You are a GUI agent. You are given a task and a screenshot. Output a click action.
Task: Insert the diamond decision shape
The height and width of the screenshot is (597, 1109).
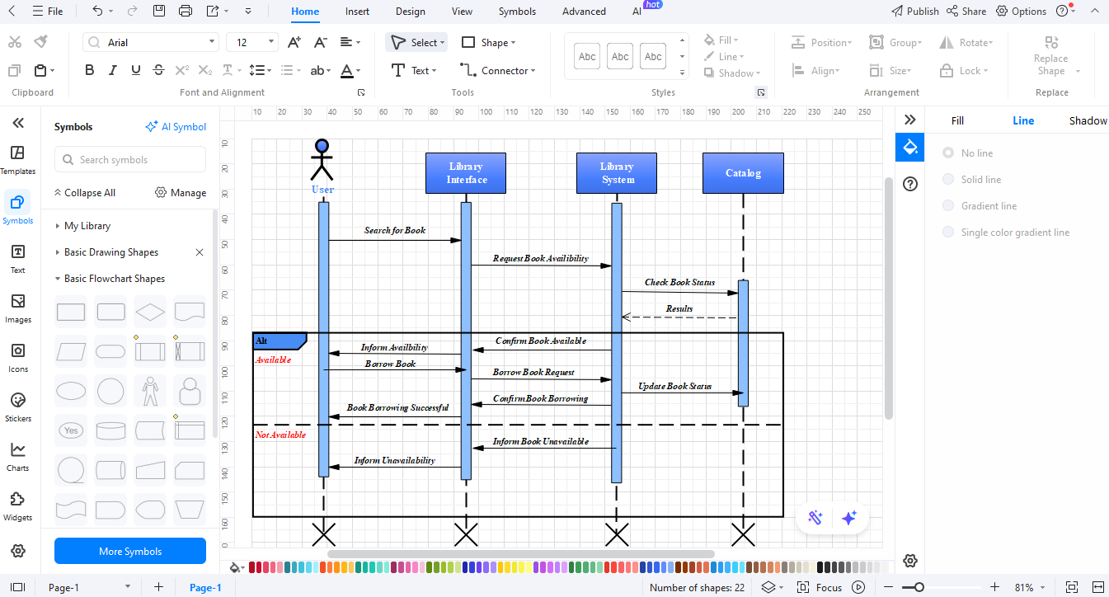[150, 312]
